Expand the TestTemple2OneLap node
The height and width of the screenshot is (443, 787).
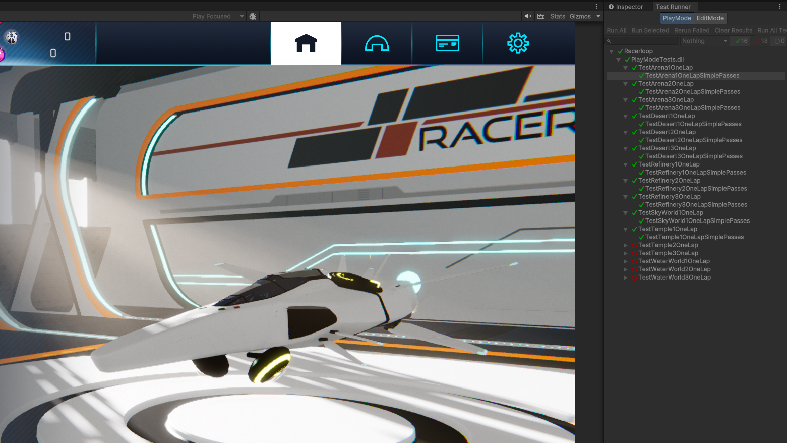tap(625, 245)
